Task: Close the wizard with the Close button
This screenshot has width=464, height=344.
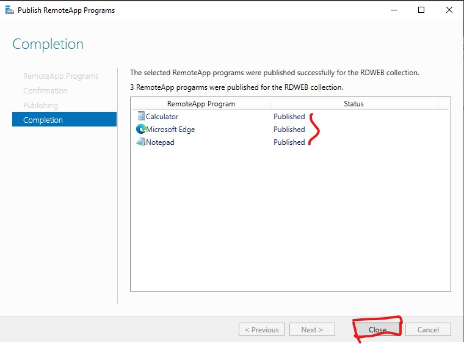Action: (377, 329)
